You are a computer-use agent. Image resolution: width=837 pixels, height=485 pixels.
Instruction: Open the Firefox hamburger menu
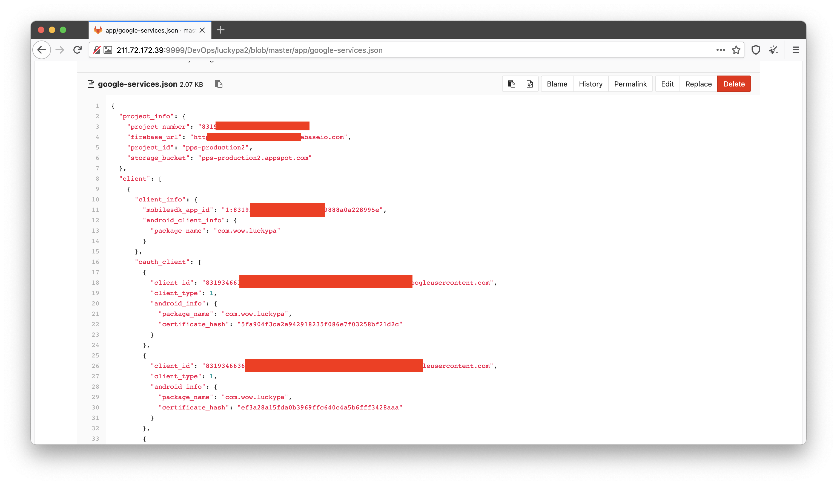796,50
